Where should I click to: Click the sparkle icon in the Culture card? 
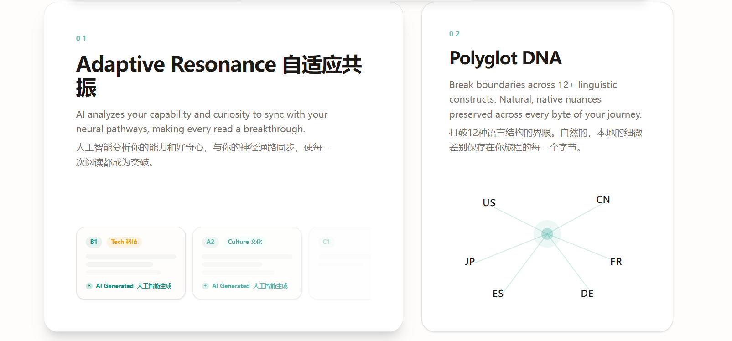tap(205, 286)
